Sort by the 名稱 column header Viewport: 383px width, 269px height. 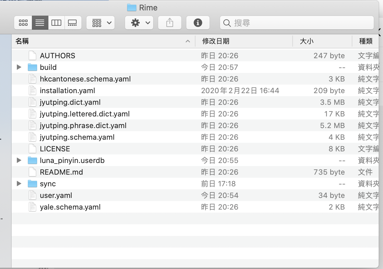click(103, 41)
